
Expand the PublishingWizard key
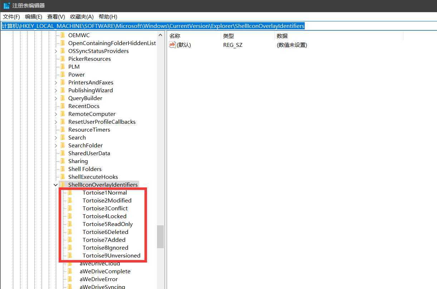click(x=56, y=90)
